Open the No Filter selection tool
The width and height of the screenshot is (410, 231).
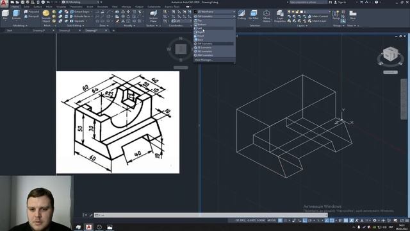[x=254, y=15]
